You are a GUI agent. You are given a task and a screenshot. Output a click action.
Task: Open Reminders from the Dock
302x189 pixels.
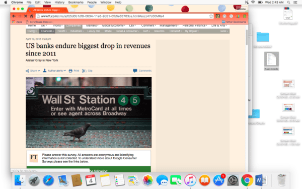(x=119, y=180)
